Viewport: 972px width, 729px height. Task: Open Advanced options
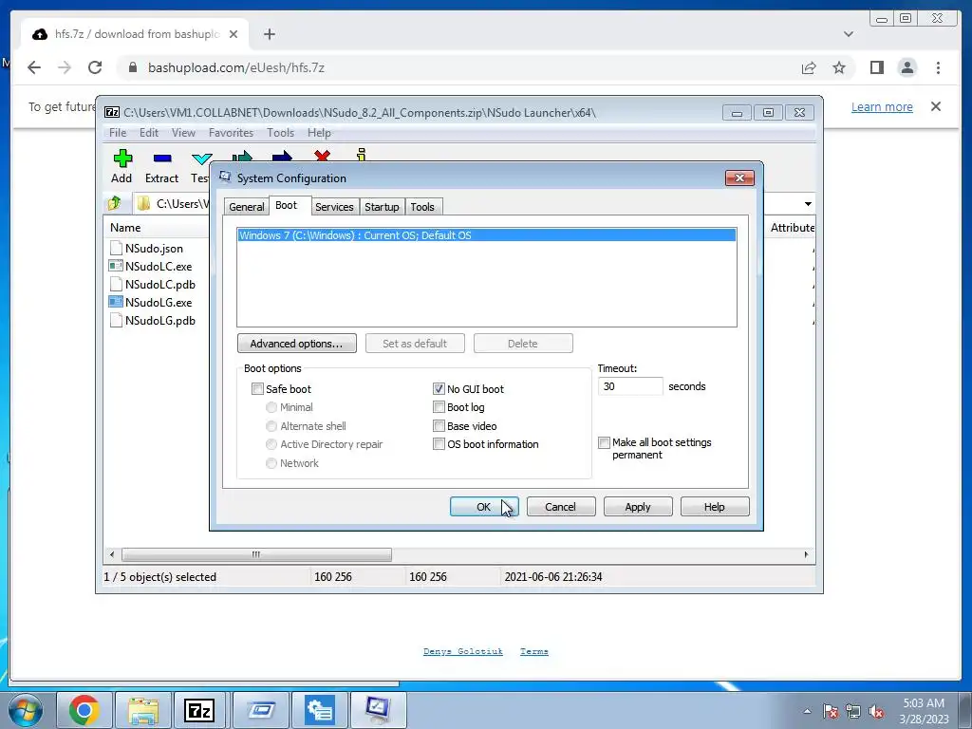point(296,344)
